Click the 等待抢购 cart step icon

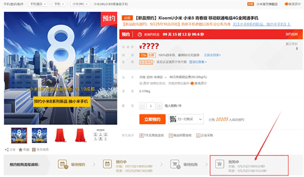pos(175,164)
